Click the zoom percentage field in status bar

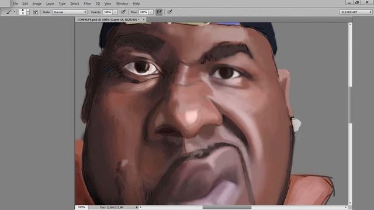(82, 208)
